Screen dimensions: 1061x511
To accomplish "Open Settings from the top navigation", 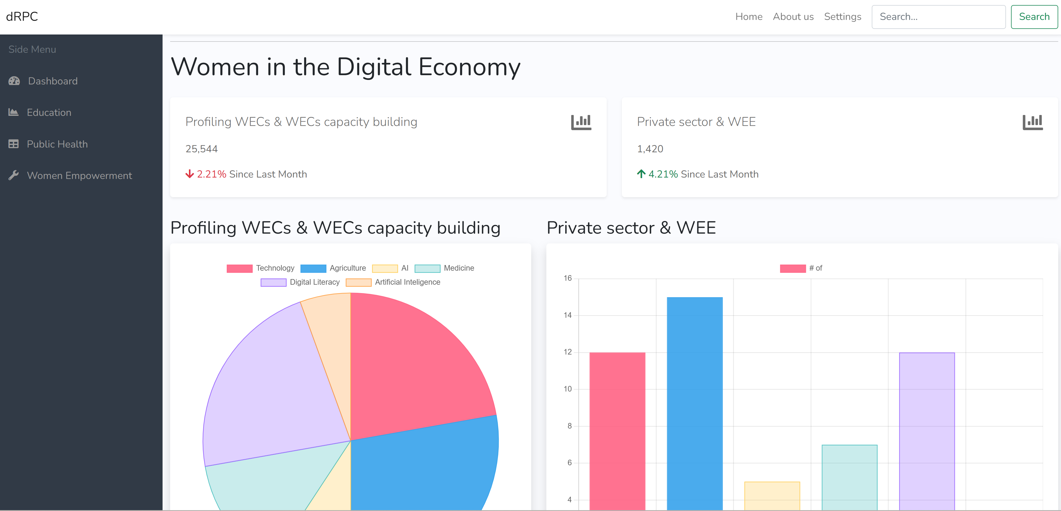I will tap(842, 17).
